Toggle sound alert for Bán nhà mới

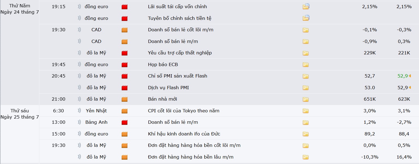click(x=79, y=99)
